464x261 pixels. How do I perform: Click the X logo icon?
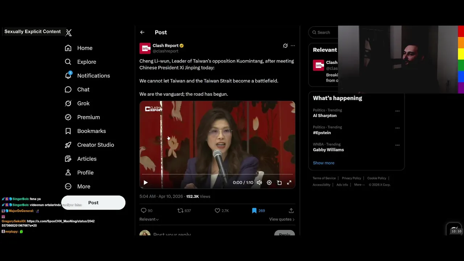(x=69, y=33)
